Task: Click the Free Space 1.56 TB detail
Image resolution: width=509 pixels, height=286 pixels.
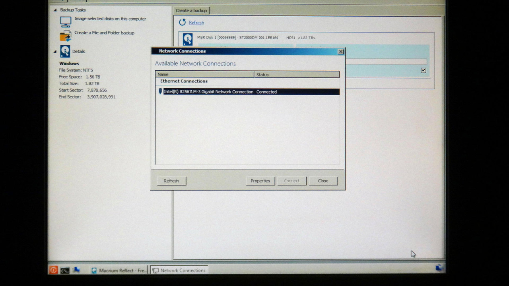Action: (x=80, y=77)
